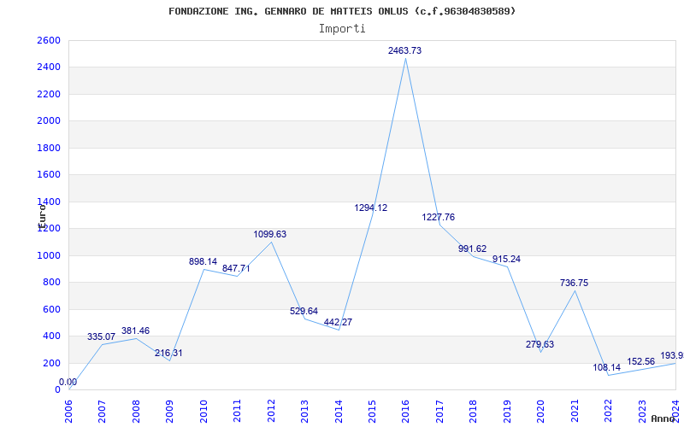Click the 200 y-axis value
This screenshot has height=427, width=684.
52,363
